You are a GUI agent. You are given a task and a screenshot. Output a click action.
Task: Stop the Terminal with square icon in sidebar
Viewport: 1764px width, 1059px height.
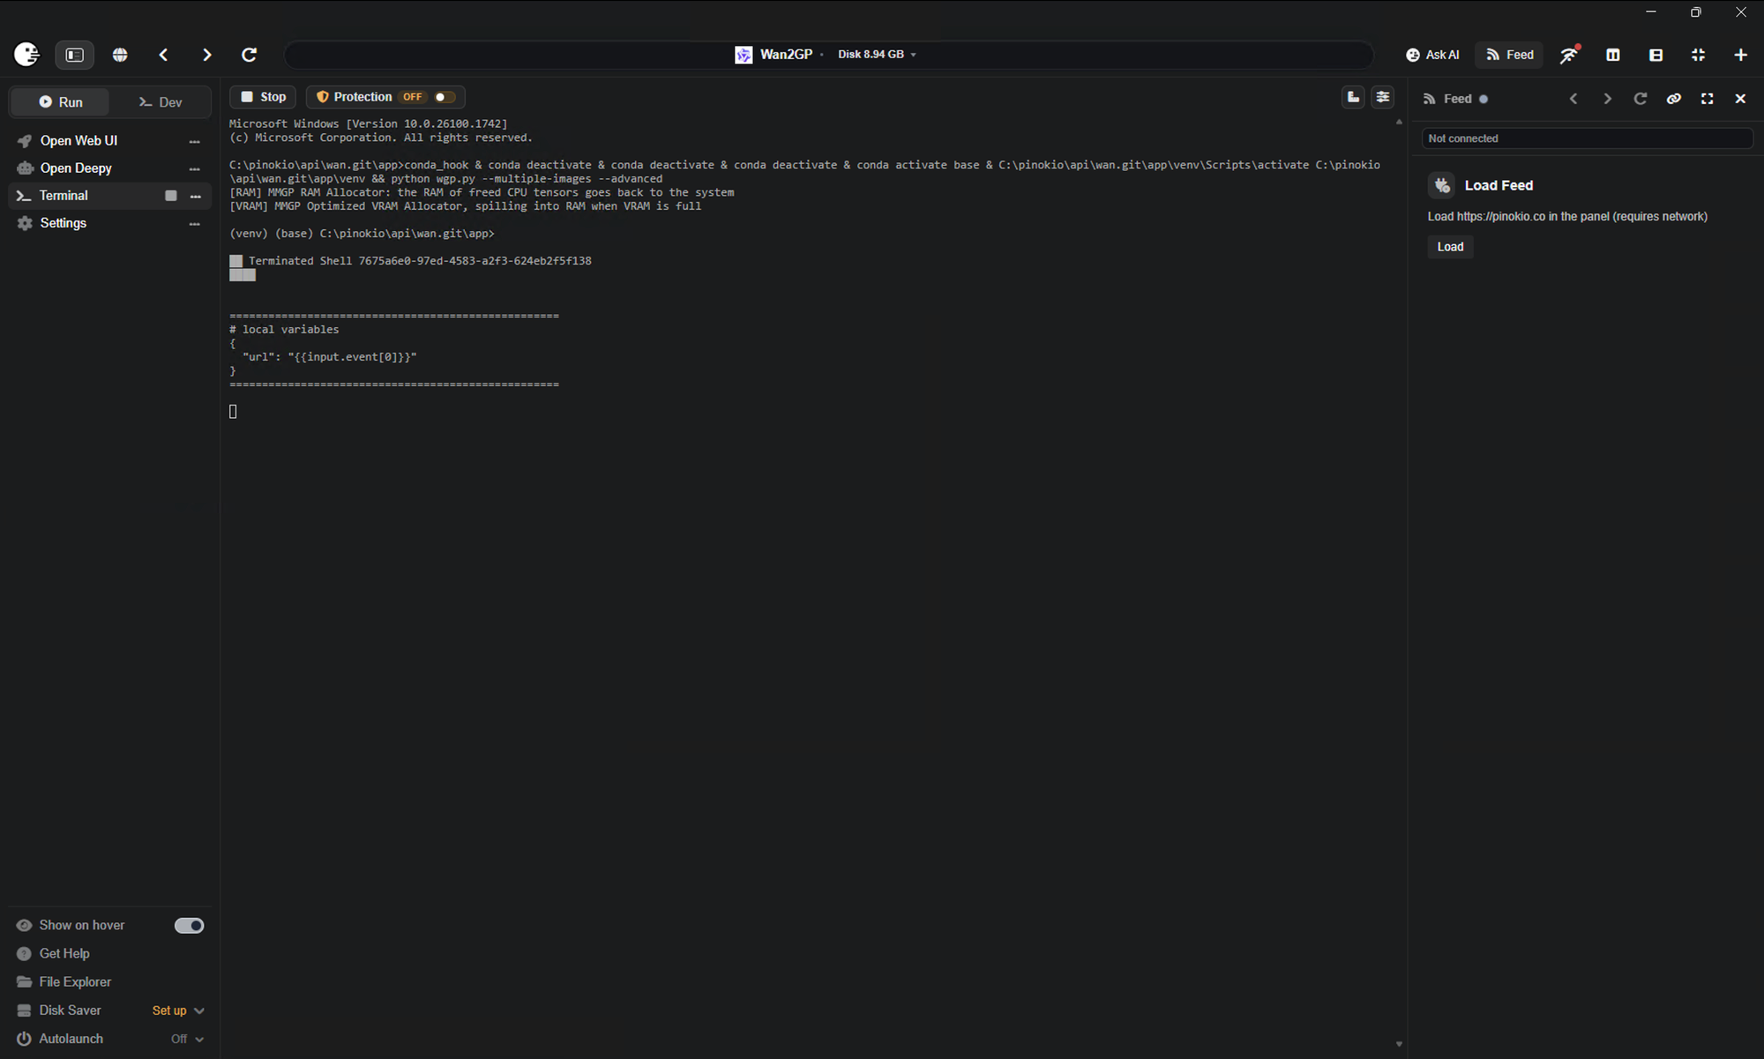[171, 196]
